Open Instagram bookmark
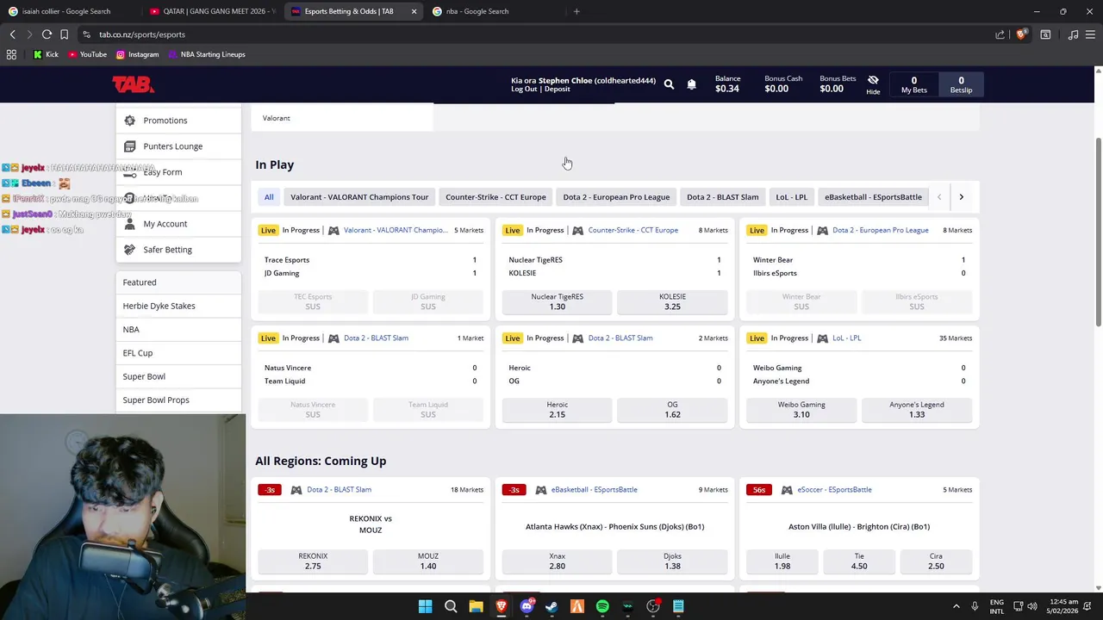 138,54
